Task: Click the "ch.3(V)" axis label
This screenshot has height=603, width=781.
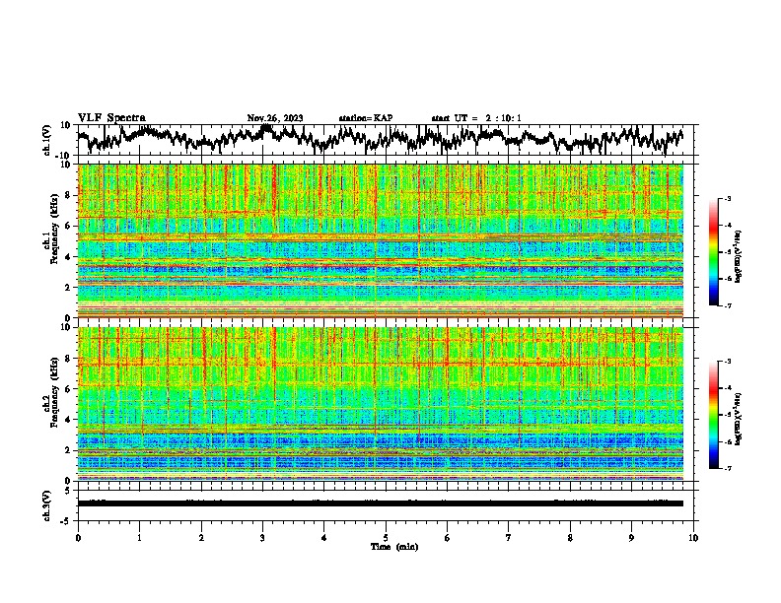Action: [x=47, y=505]
